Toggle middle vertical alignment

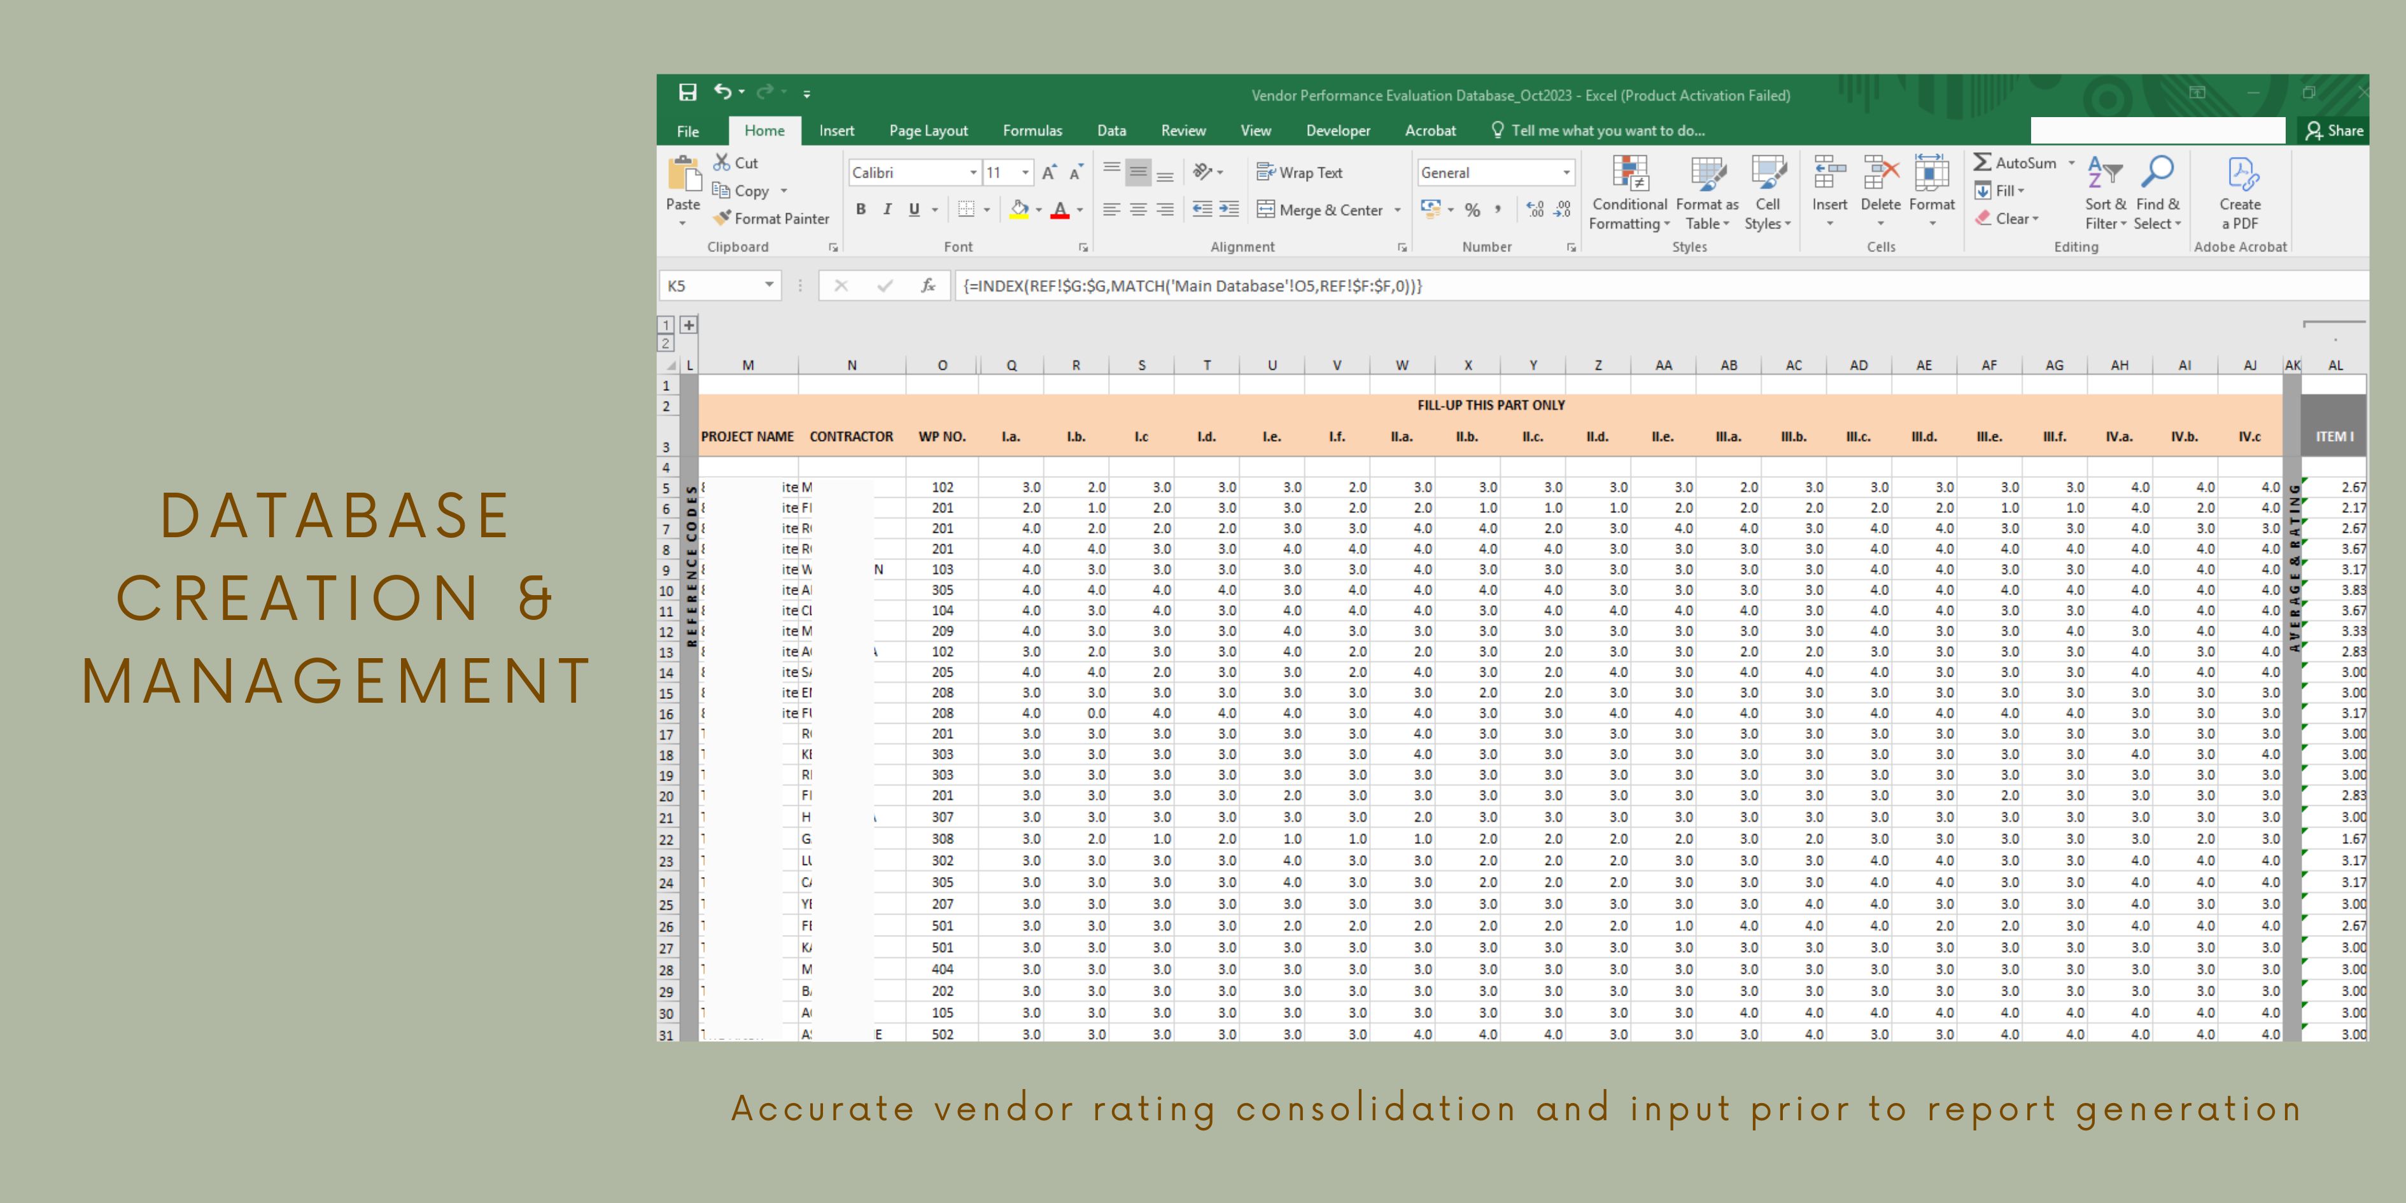click(x=1137, y=172)
